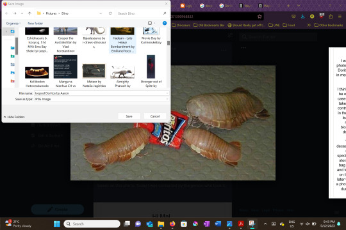346x230 pixels.
Task: Open the UNE bookmarks folder
Action: [x=274, y=25]
